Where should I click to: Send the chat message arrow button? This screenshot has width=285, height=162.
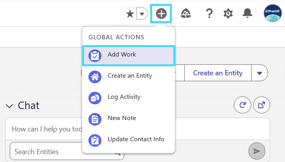coord(257,151)
